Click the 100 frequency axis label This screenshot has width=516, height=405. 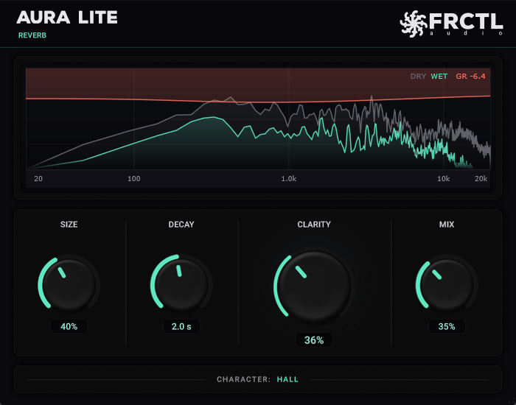coord(134,178)
